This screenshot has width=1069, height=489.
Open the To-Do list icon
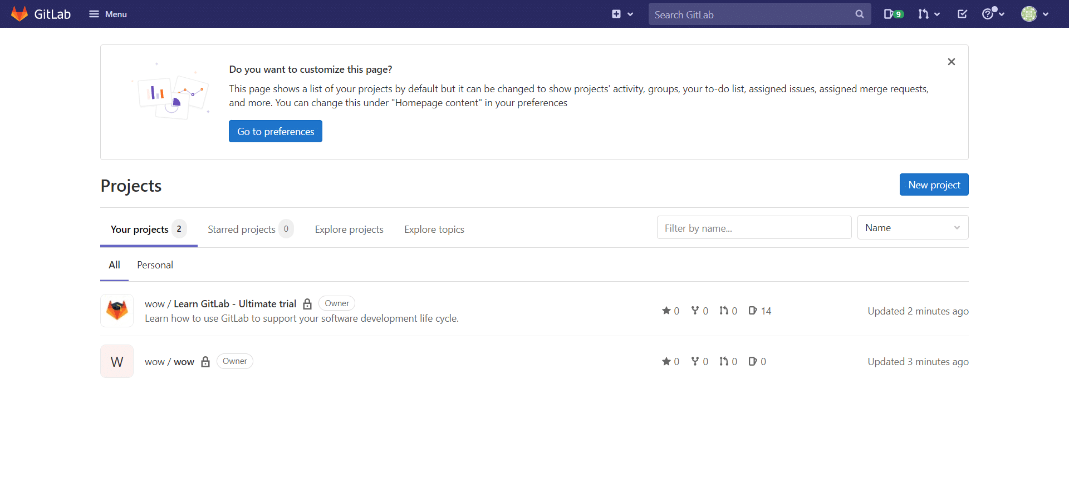click(962, 14)
